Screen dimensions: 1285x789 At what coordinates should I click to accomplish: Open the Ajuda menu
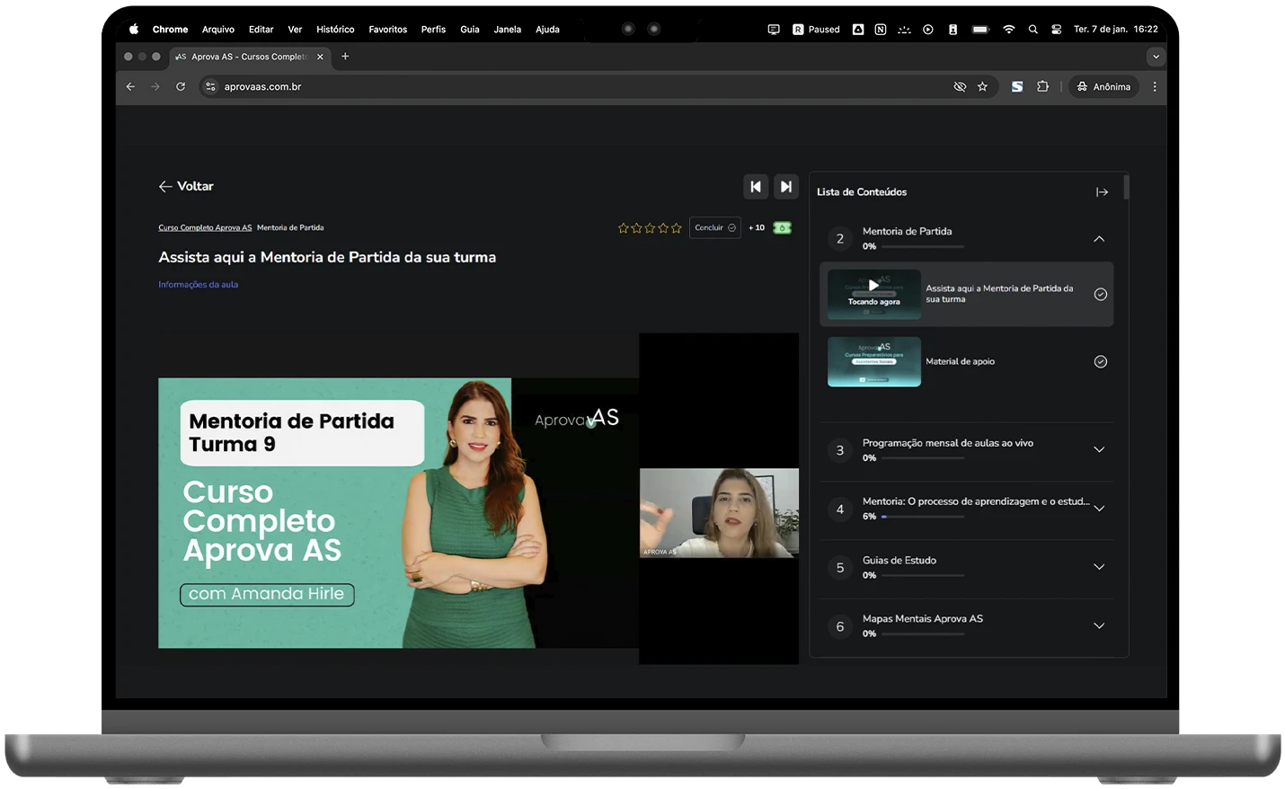[547, 30]
